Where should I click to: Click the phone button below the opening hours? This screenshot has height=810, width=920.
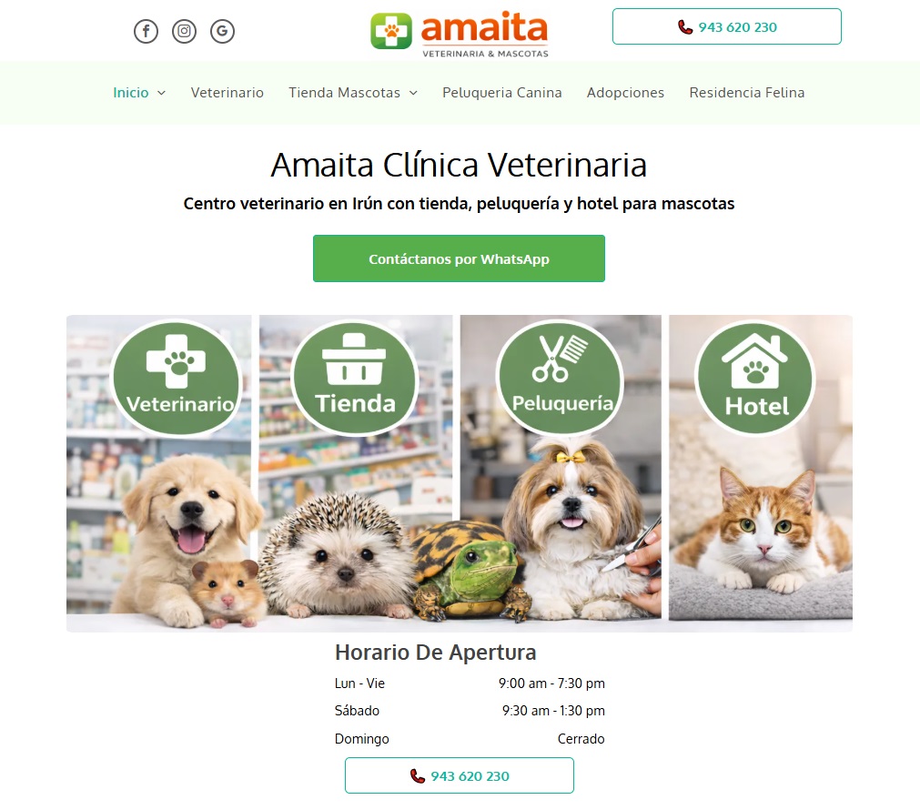pyautogui.click(x=460, y=775)
